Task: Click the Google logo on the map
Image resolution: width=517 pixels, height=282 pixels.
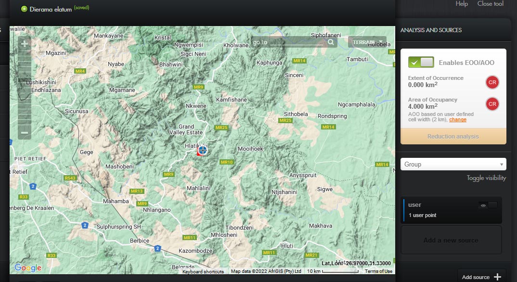Action: [27, 268]
